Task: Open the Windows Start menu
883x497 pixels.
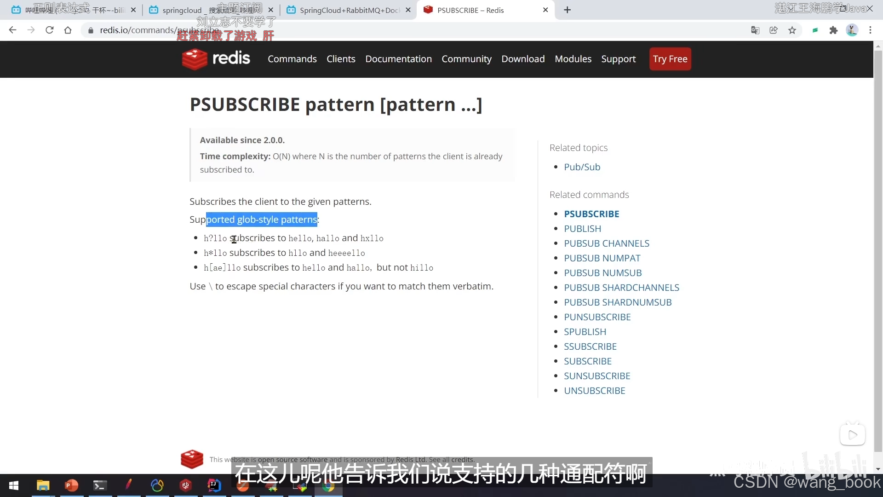Action: point(14,485)
